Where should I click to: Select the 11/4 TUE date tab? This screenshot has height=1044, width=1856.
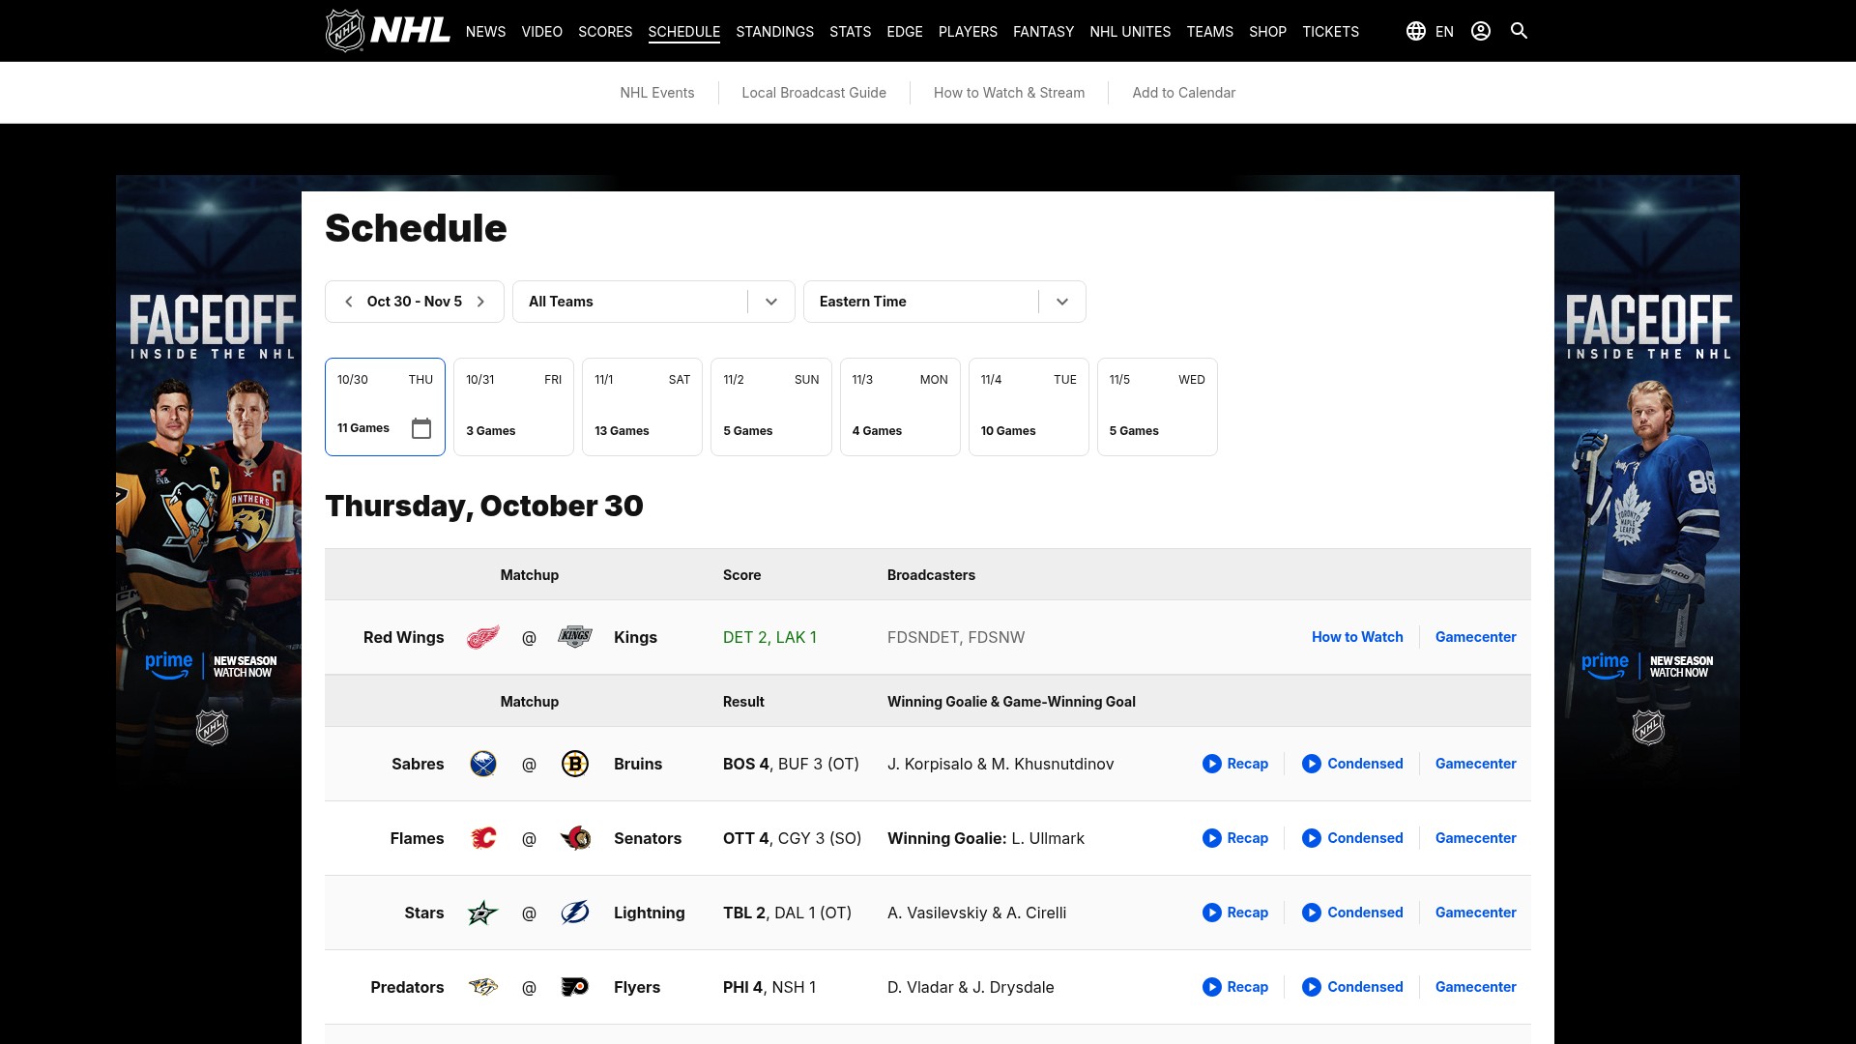pos(1029,407)
